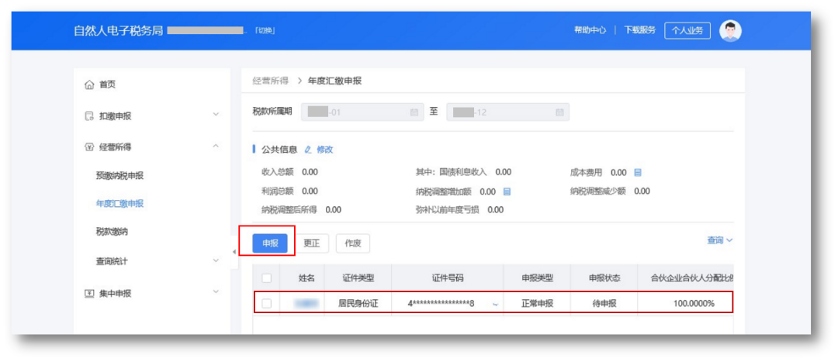Click the start tax period date field
This screenshot has height=362, width=838.
(x=362, y=112)
